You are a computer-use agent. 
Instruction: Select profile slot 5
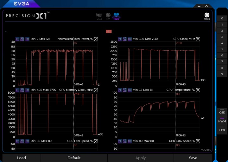click(222, 49)
